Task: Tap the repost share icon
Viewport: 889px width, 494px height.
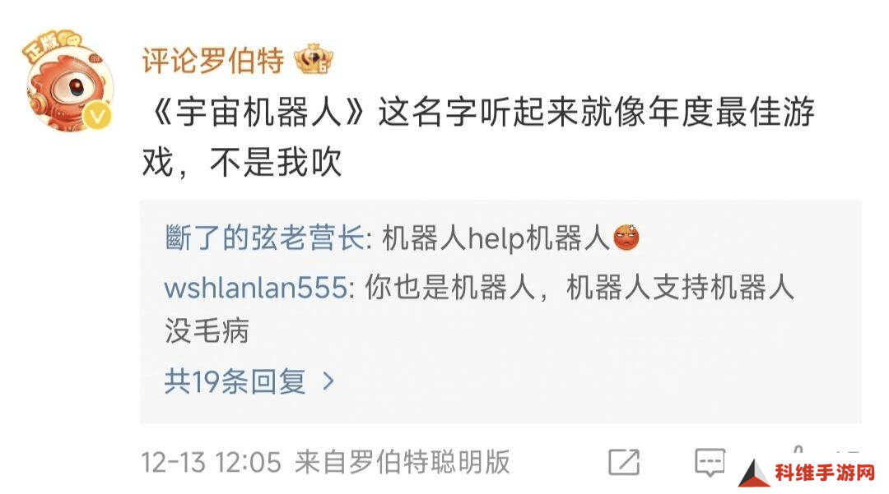Action: click(x=624, y=462)
